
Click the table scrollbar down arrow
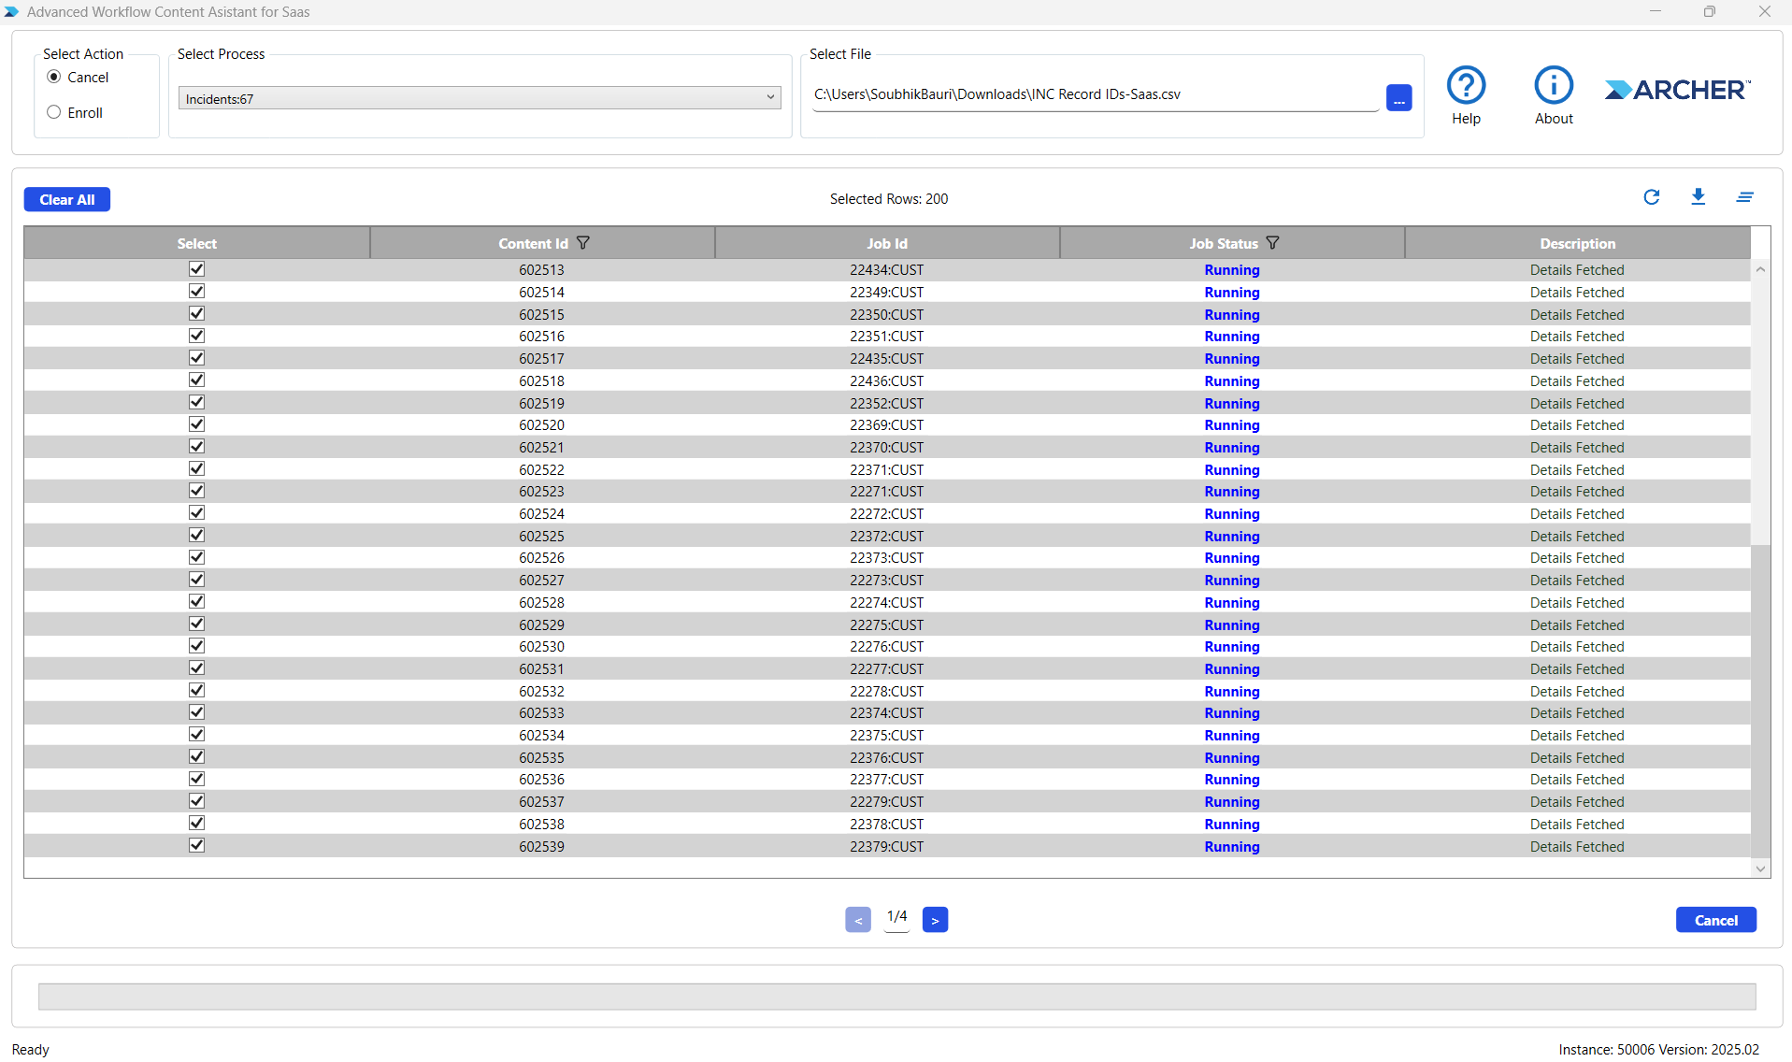click(x=1760, y=868)
